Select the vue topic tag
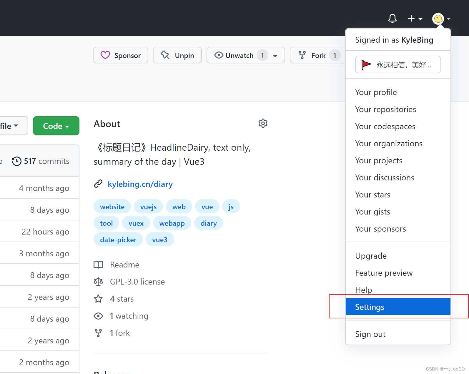This screenshot has height=374, width=469. (207, 207)
